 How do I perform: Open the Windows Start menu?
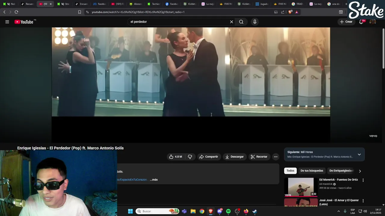[x=130, y=211]
